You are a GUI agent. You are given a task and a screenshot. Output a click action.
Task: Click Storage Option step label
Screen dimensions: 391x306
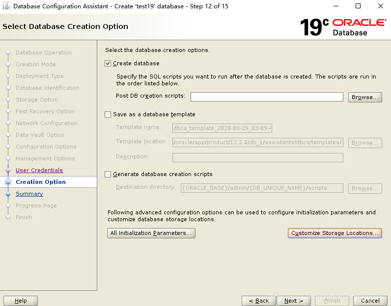[x=37, y=100]
